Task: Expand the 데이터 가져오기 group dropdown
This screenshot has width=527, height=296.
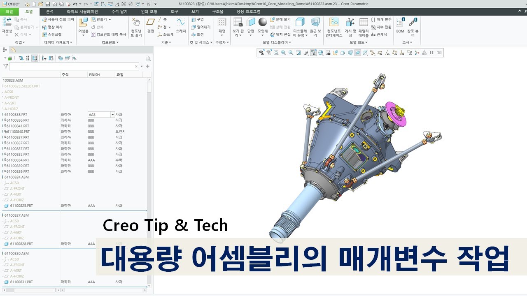Action: click(58, 42)
